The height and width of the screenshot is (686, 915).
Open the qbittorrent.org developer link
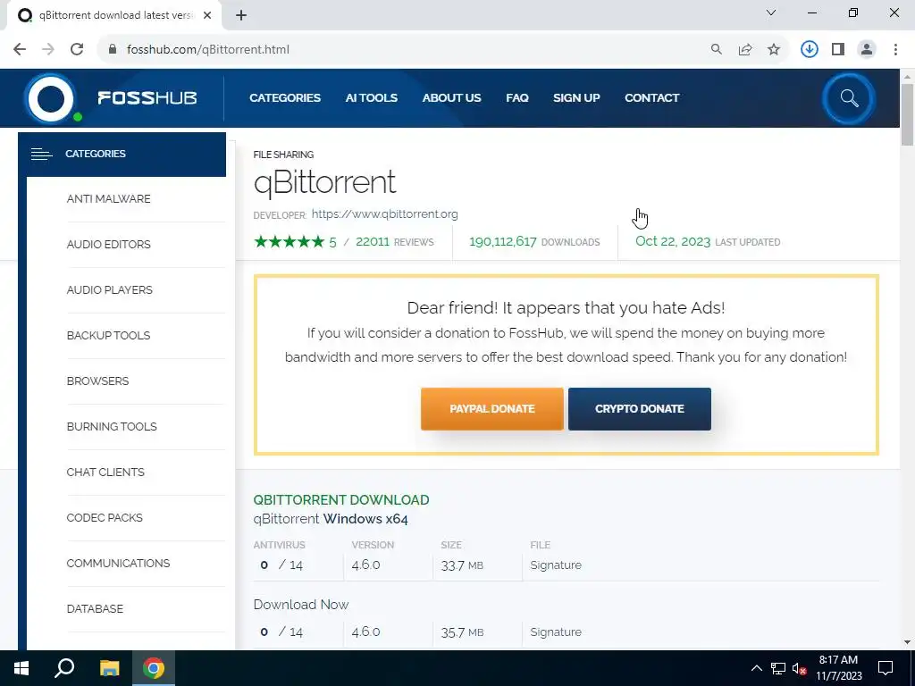pos(384,214)
